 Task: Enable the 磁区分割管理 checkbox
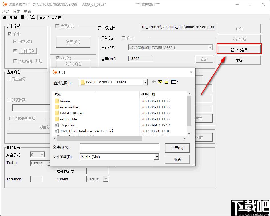click(11, 118)
